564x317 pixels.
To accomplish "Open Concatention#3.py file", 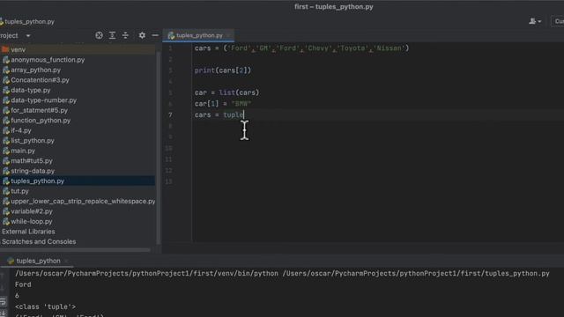I will point(40,80).
